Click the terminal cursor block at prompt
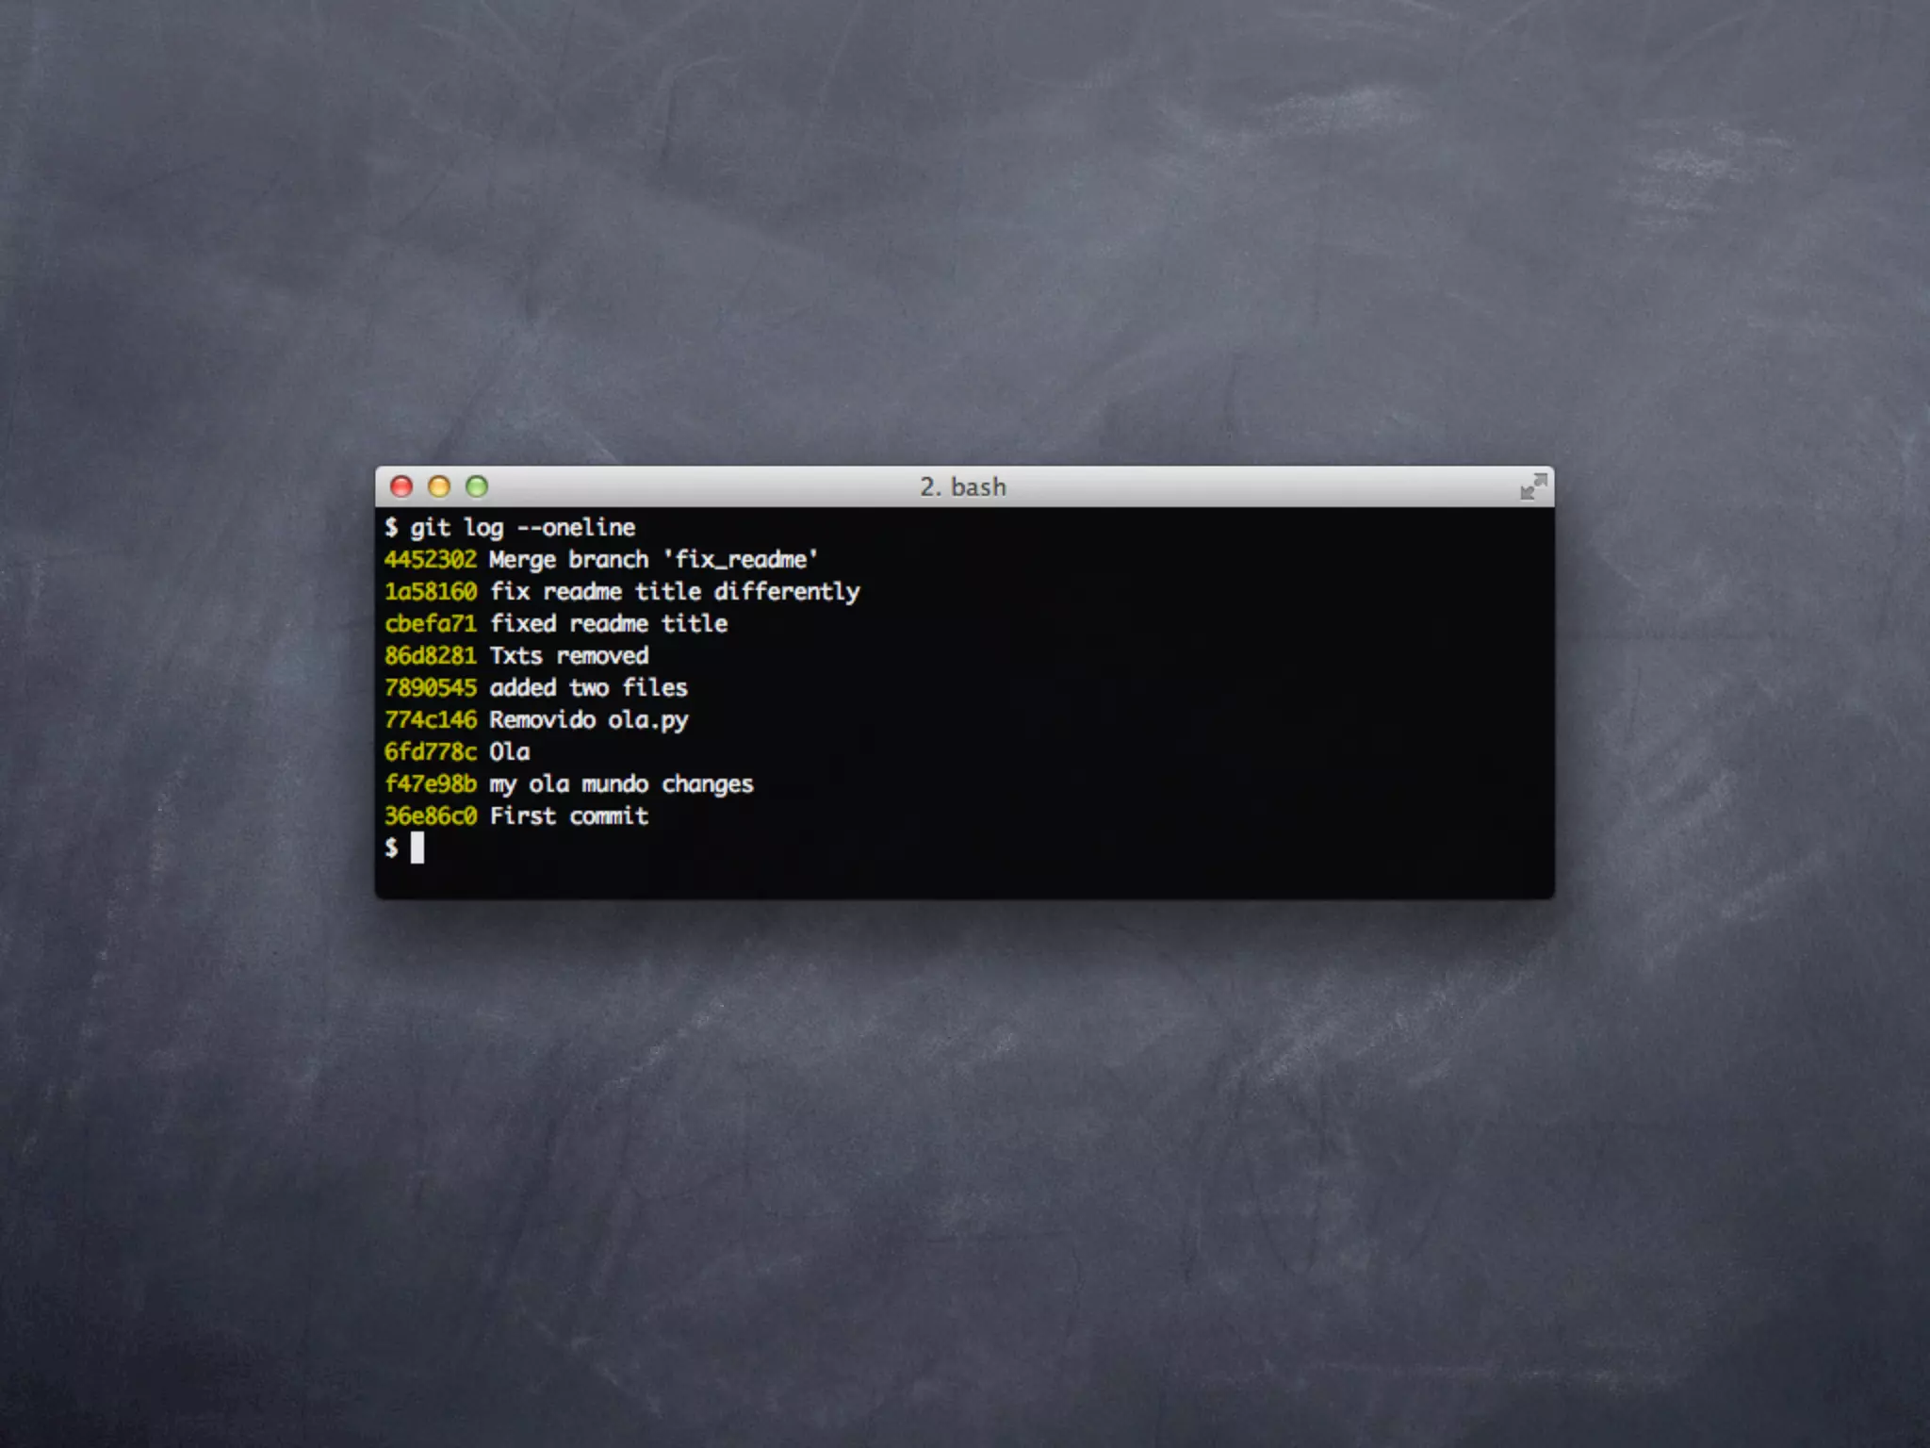The image size is (1930, 1448). coord(417,847)
